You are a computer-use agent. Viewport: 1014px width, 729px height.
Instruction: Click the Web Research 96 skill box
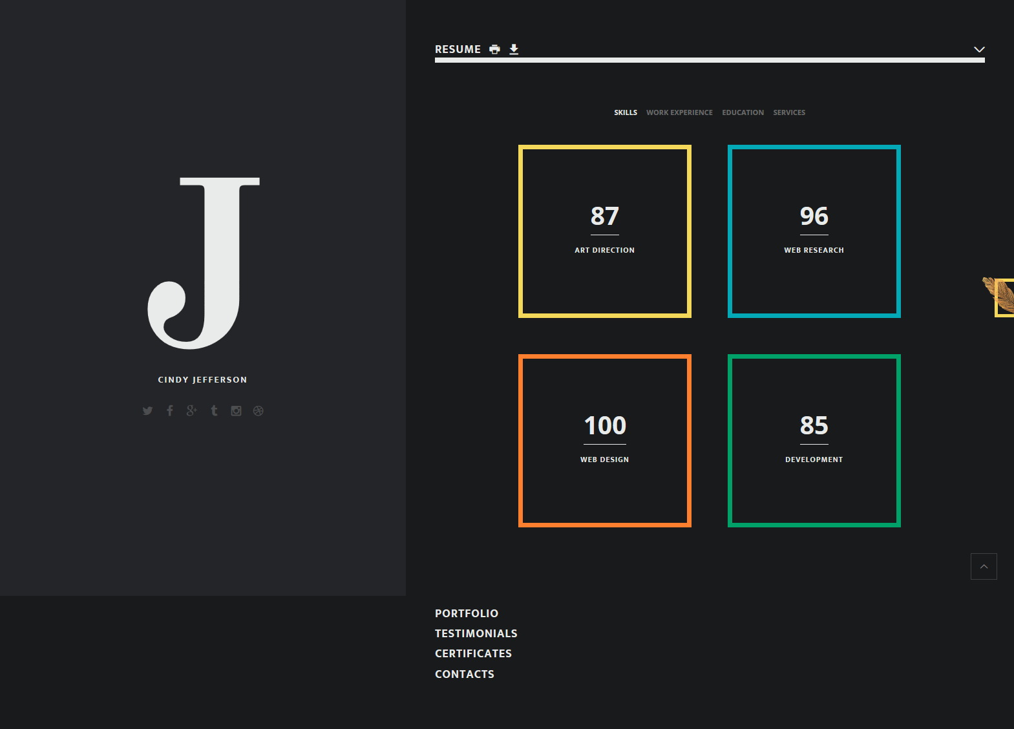(814, 231)
